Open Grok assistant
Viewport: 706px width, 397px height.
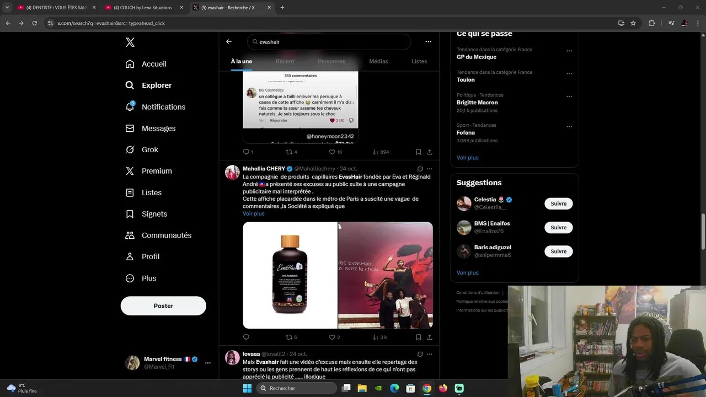click(142, 150)
